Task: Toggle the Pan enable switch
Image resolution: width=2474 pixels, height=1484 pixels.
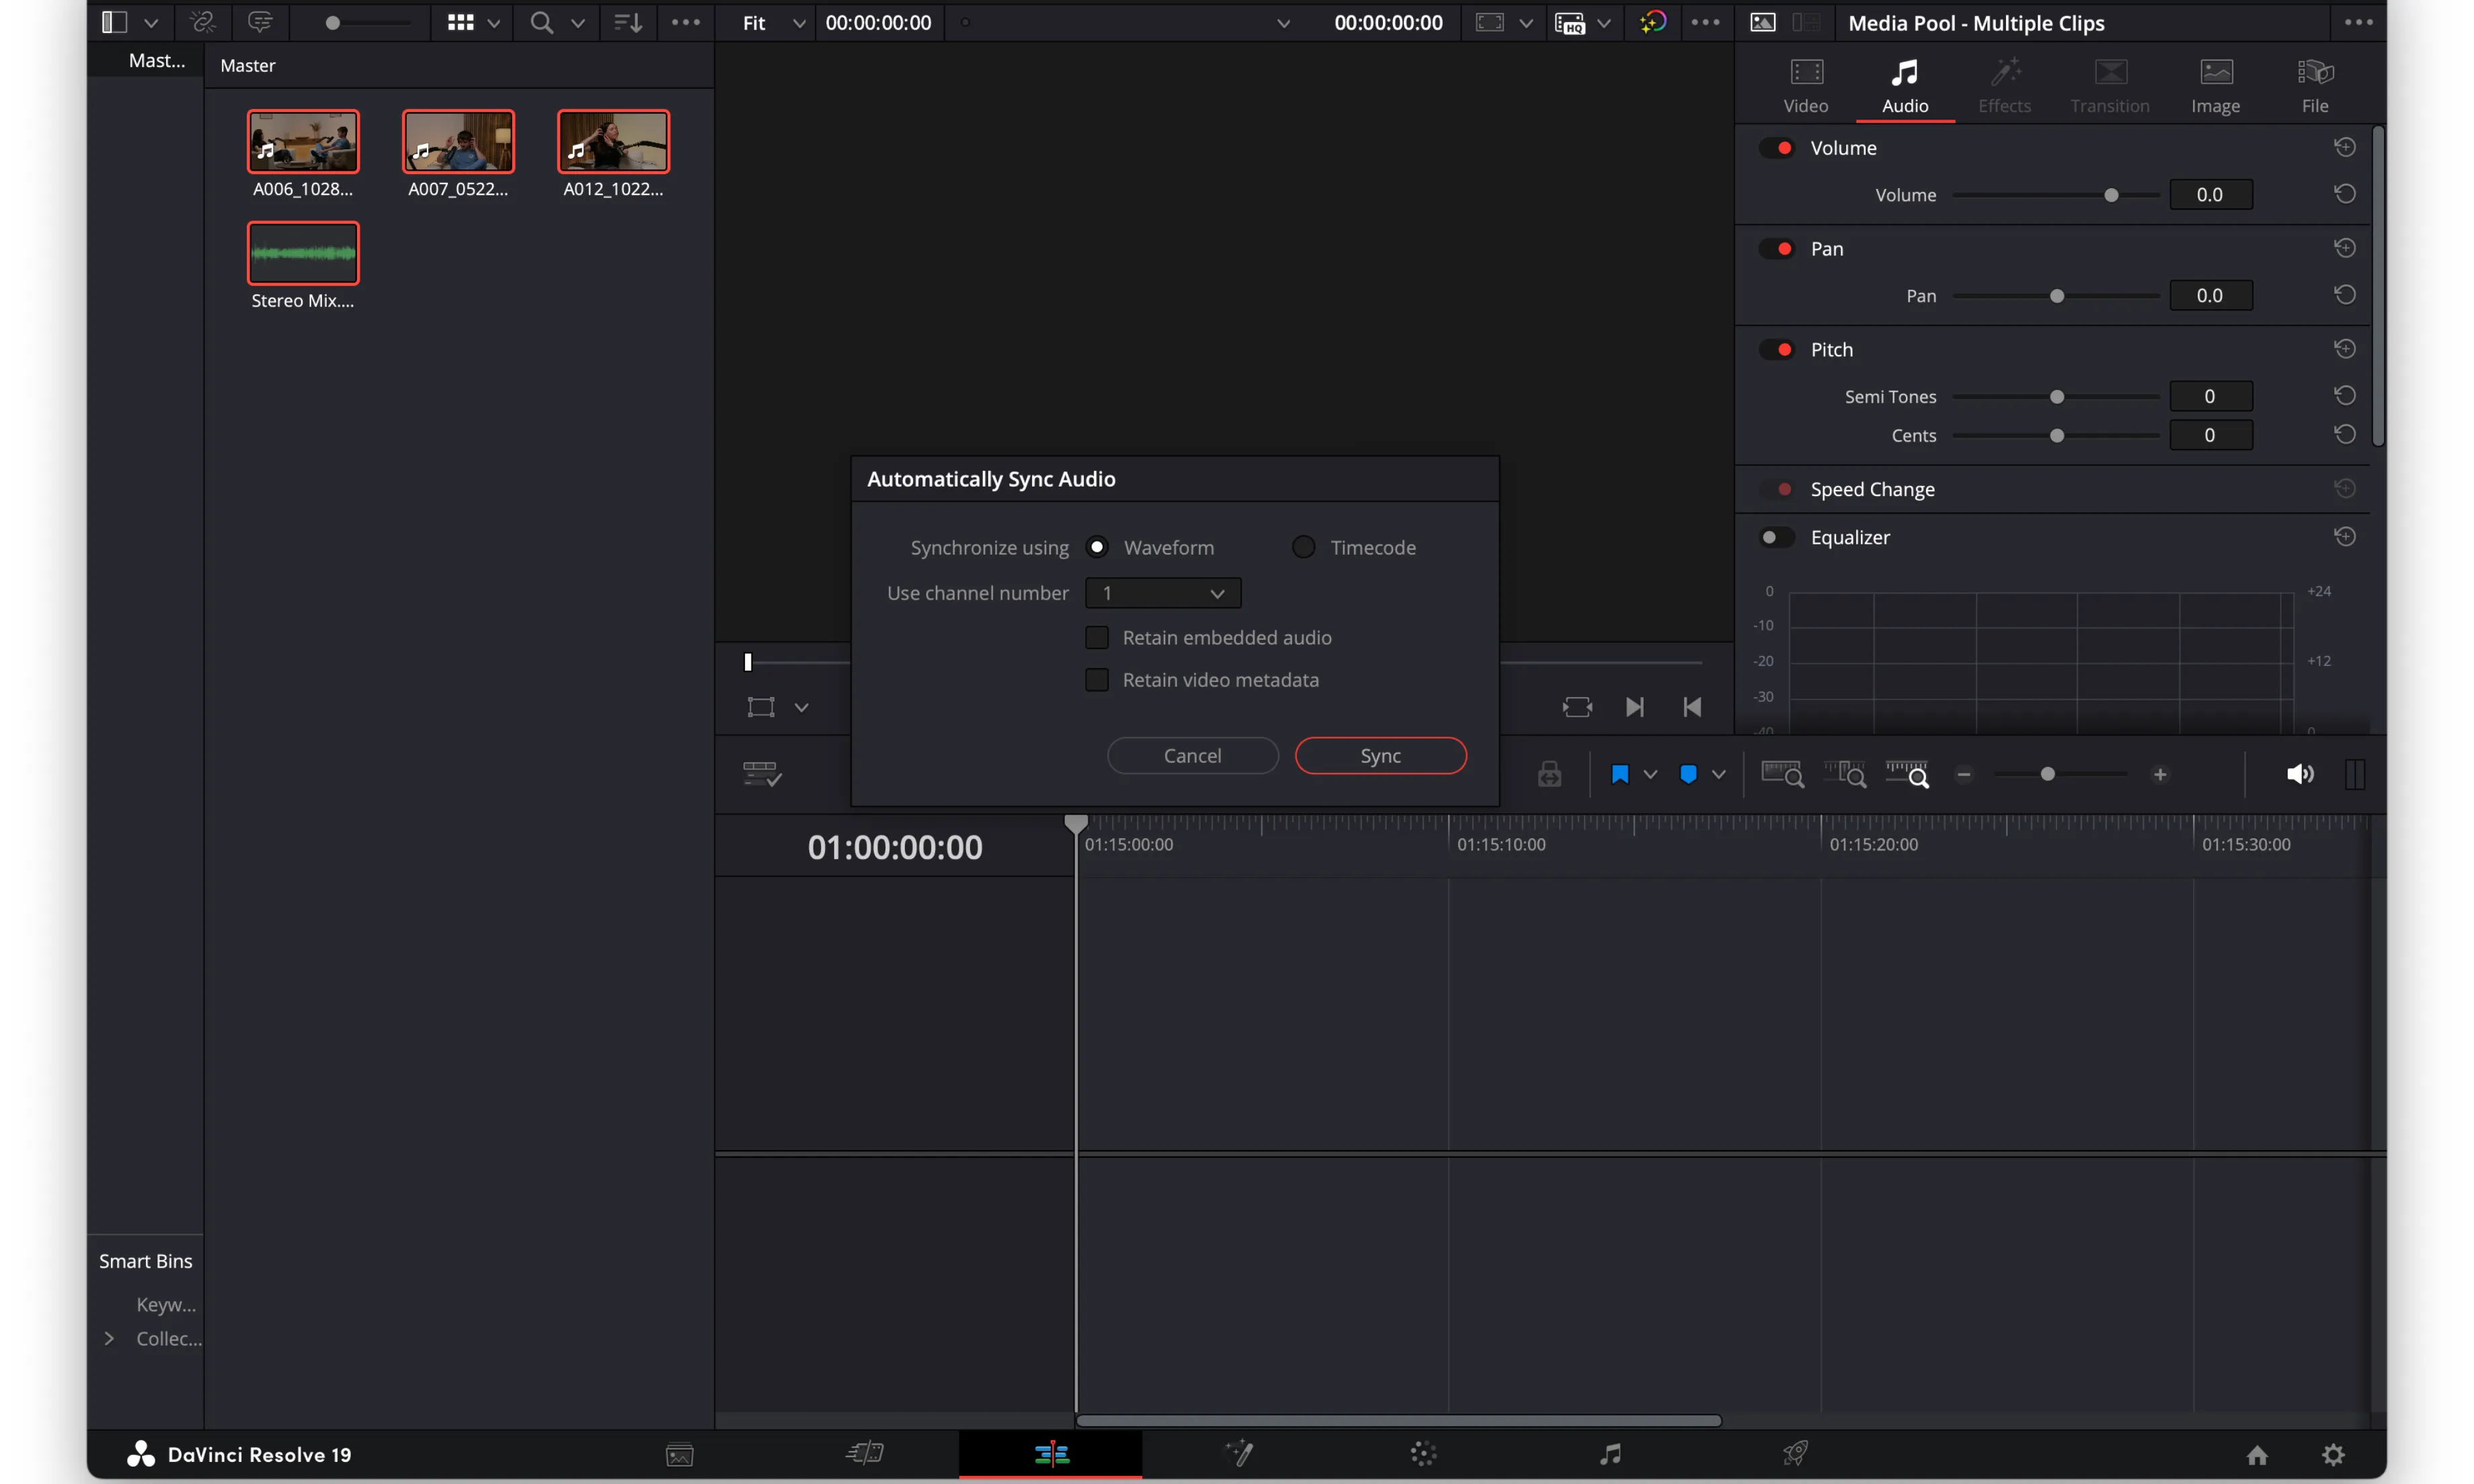Action: click(x=1777, y=249)
